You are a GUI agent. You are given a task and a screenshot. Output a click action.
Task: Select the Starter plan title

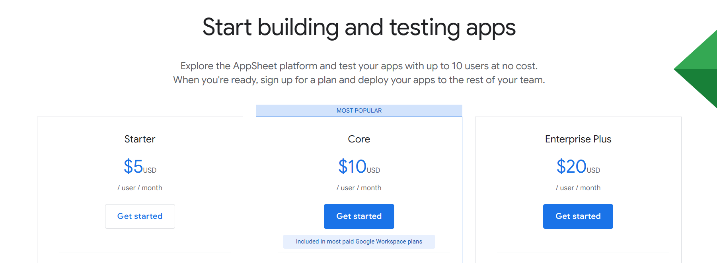click(140, 139)
